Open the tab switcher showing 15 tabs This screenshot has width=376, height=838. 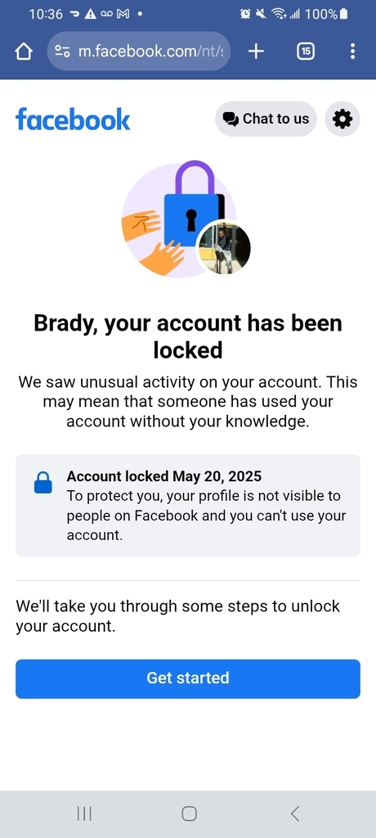click(x=306, y=52)
